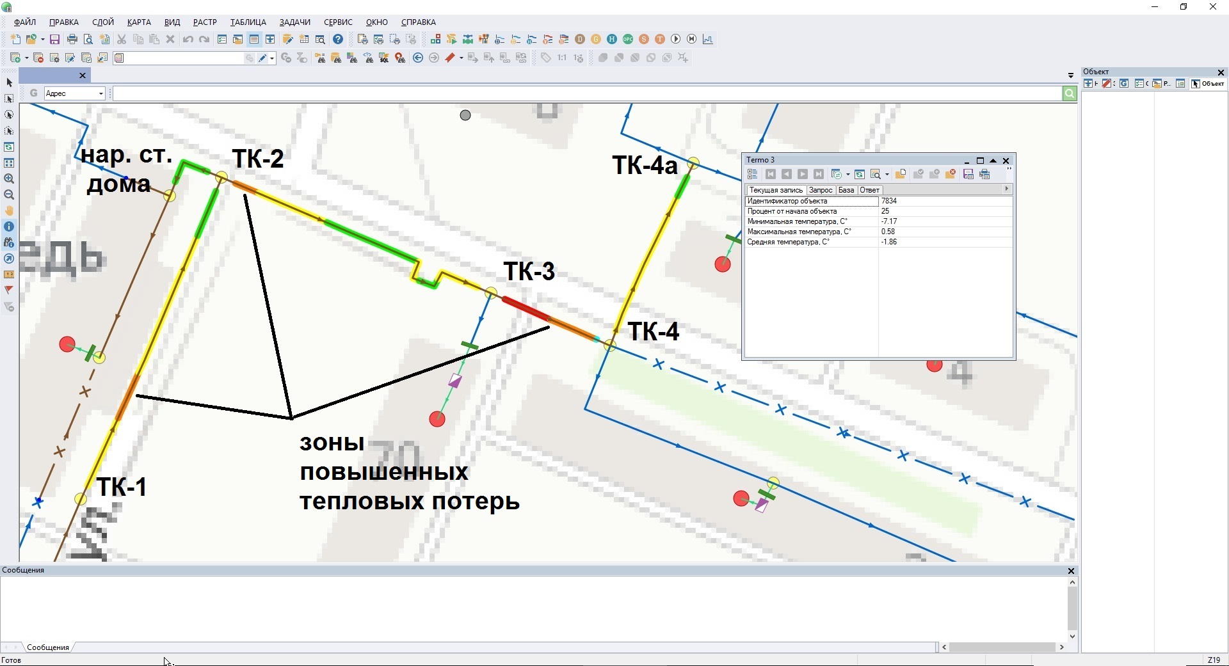Expand the open-file dropdown arrow
The height and width of the screenshot is (666, 1229).
tap(42, 40)
